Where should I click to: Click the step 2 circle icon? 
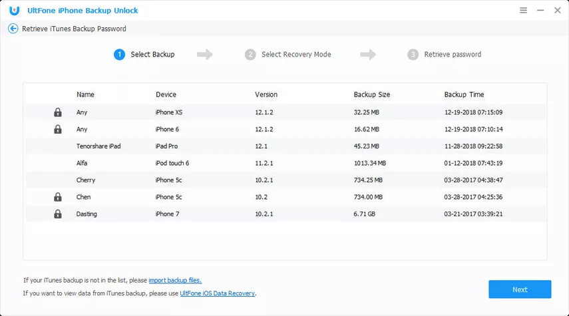pyautogui.click(x=250, y=55)
